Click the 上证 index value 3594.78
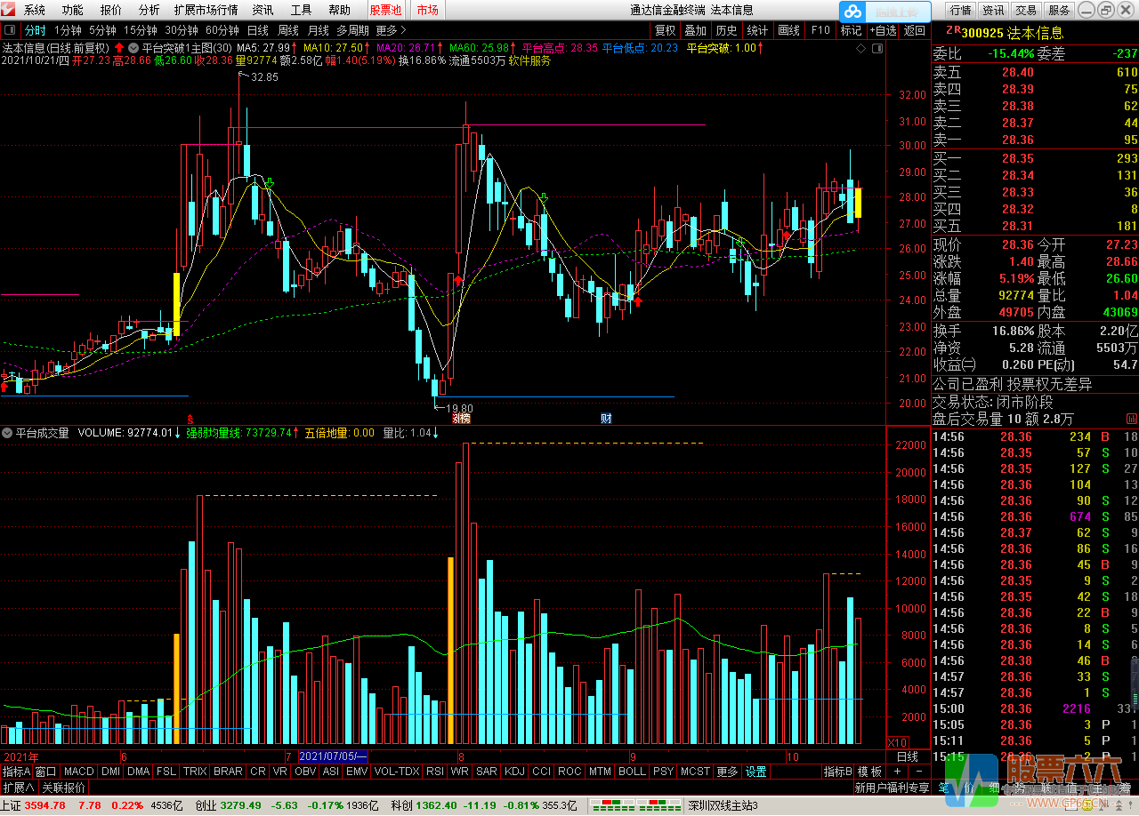1139x816 pixels. [46, 805]
